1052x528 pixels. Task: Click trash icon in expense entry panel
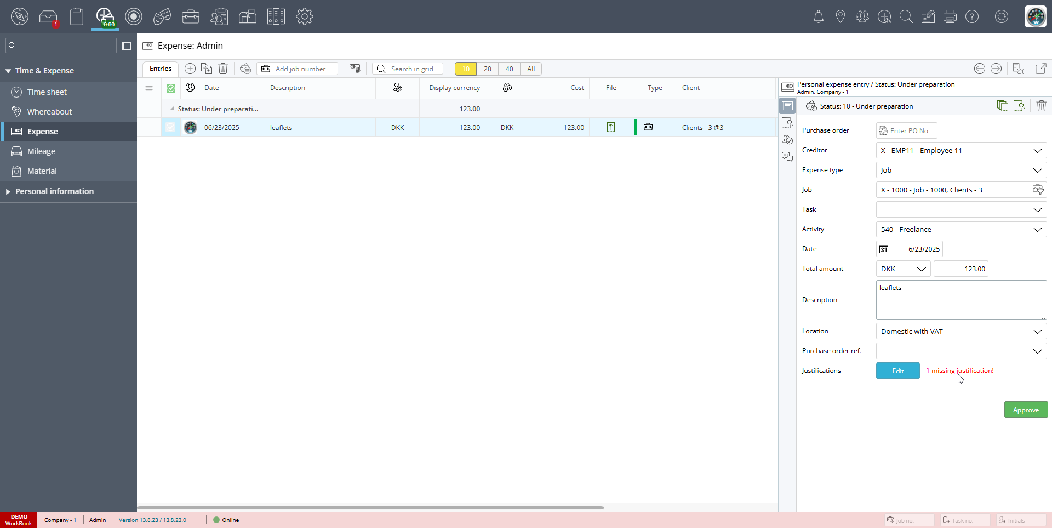1041,106
